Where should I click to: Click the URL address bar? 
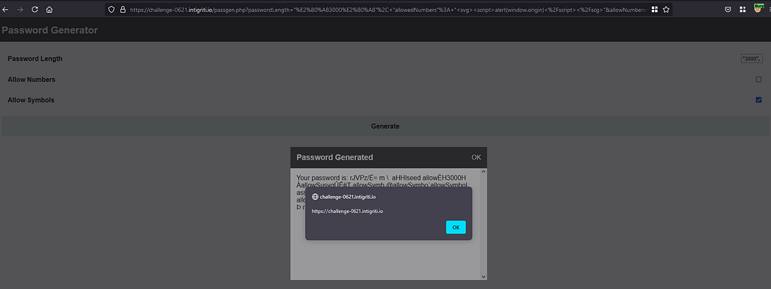389,9
